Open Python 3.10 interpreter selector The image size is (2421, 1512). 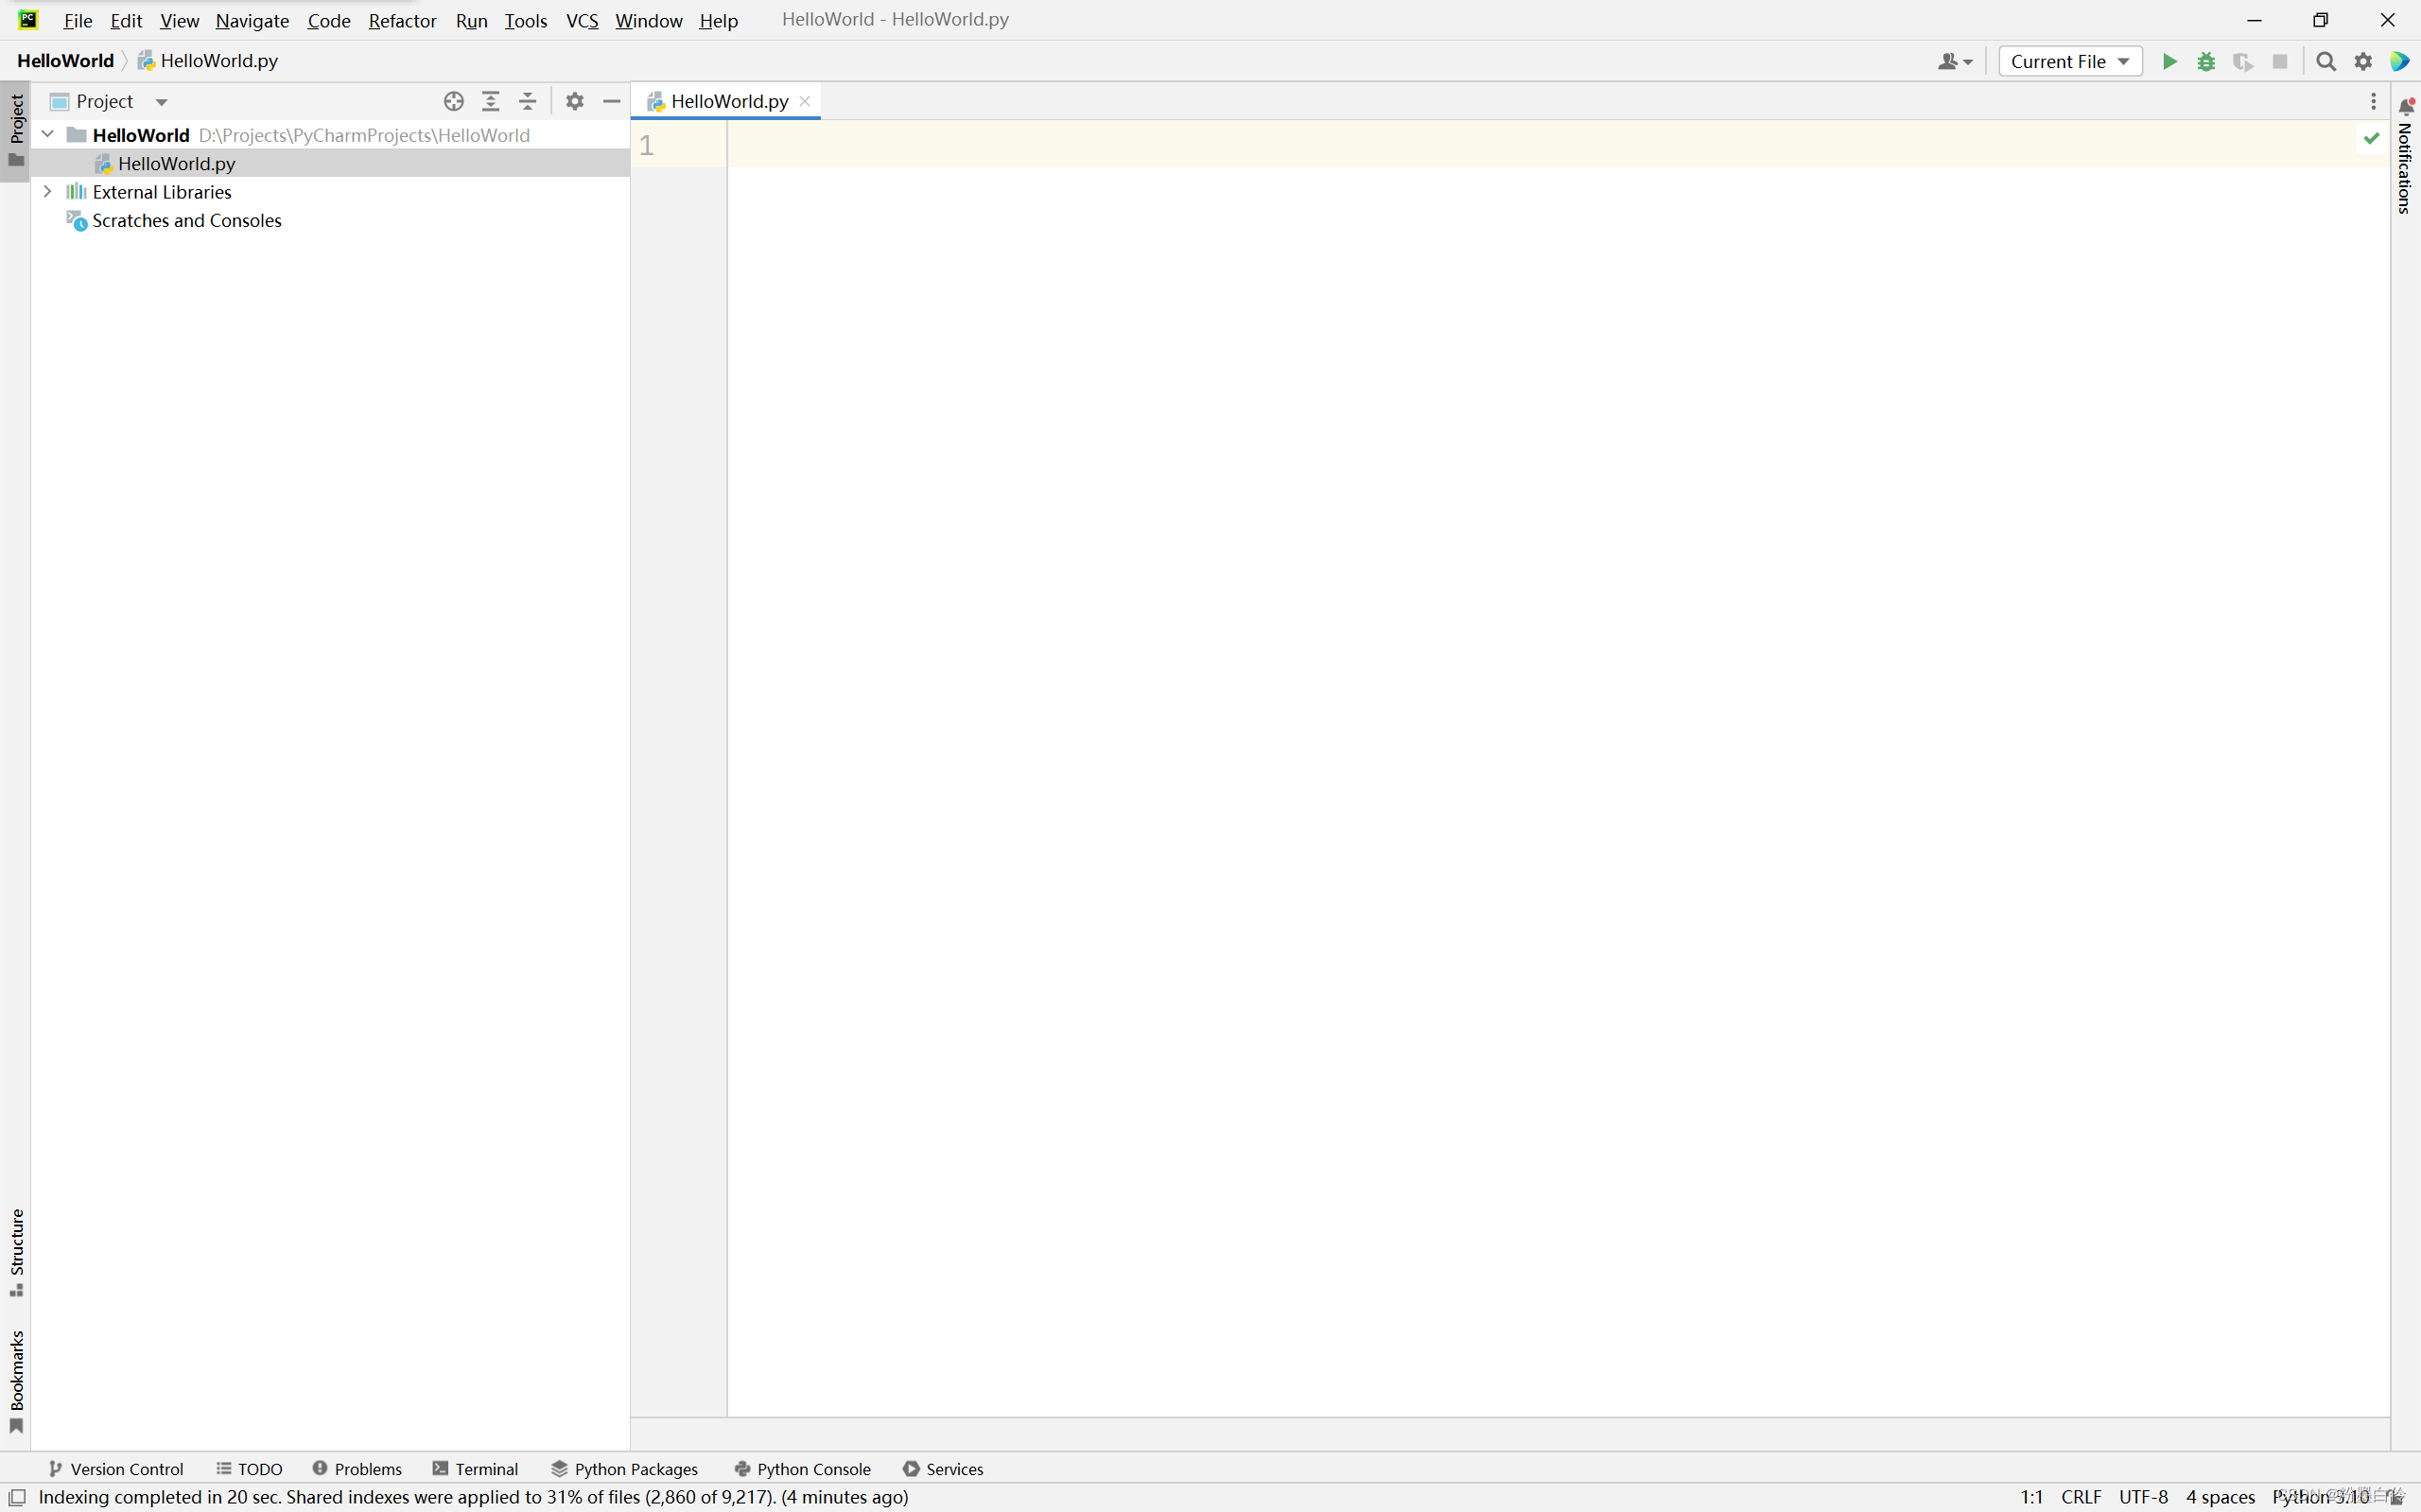tap(2320, 1497)
